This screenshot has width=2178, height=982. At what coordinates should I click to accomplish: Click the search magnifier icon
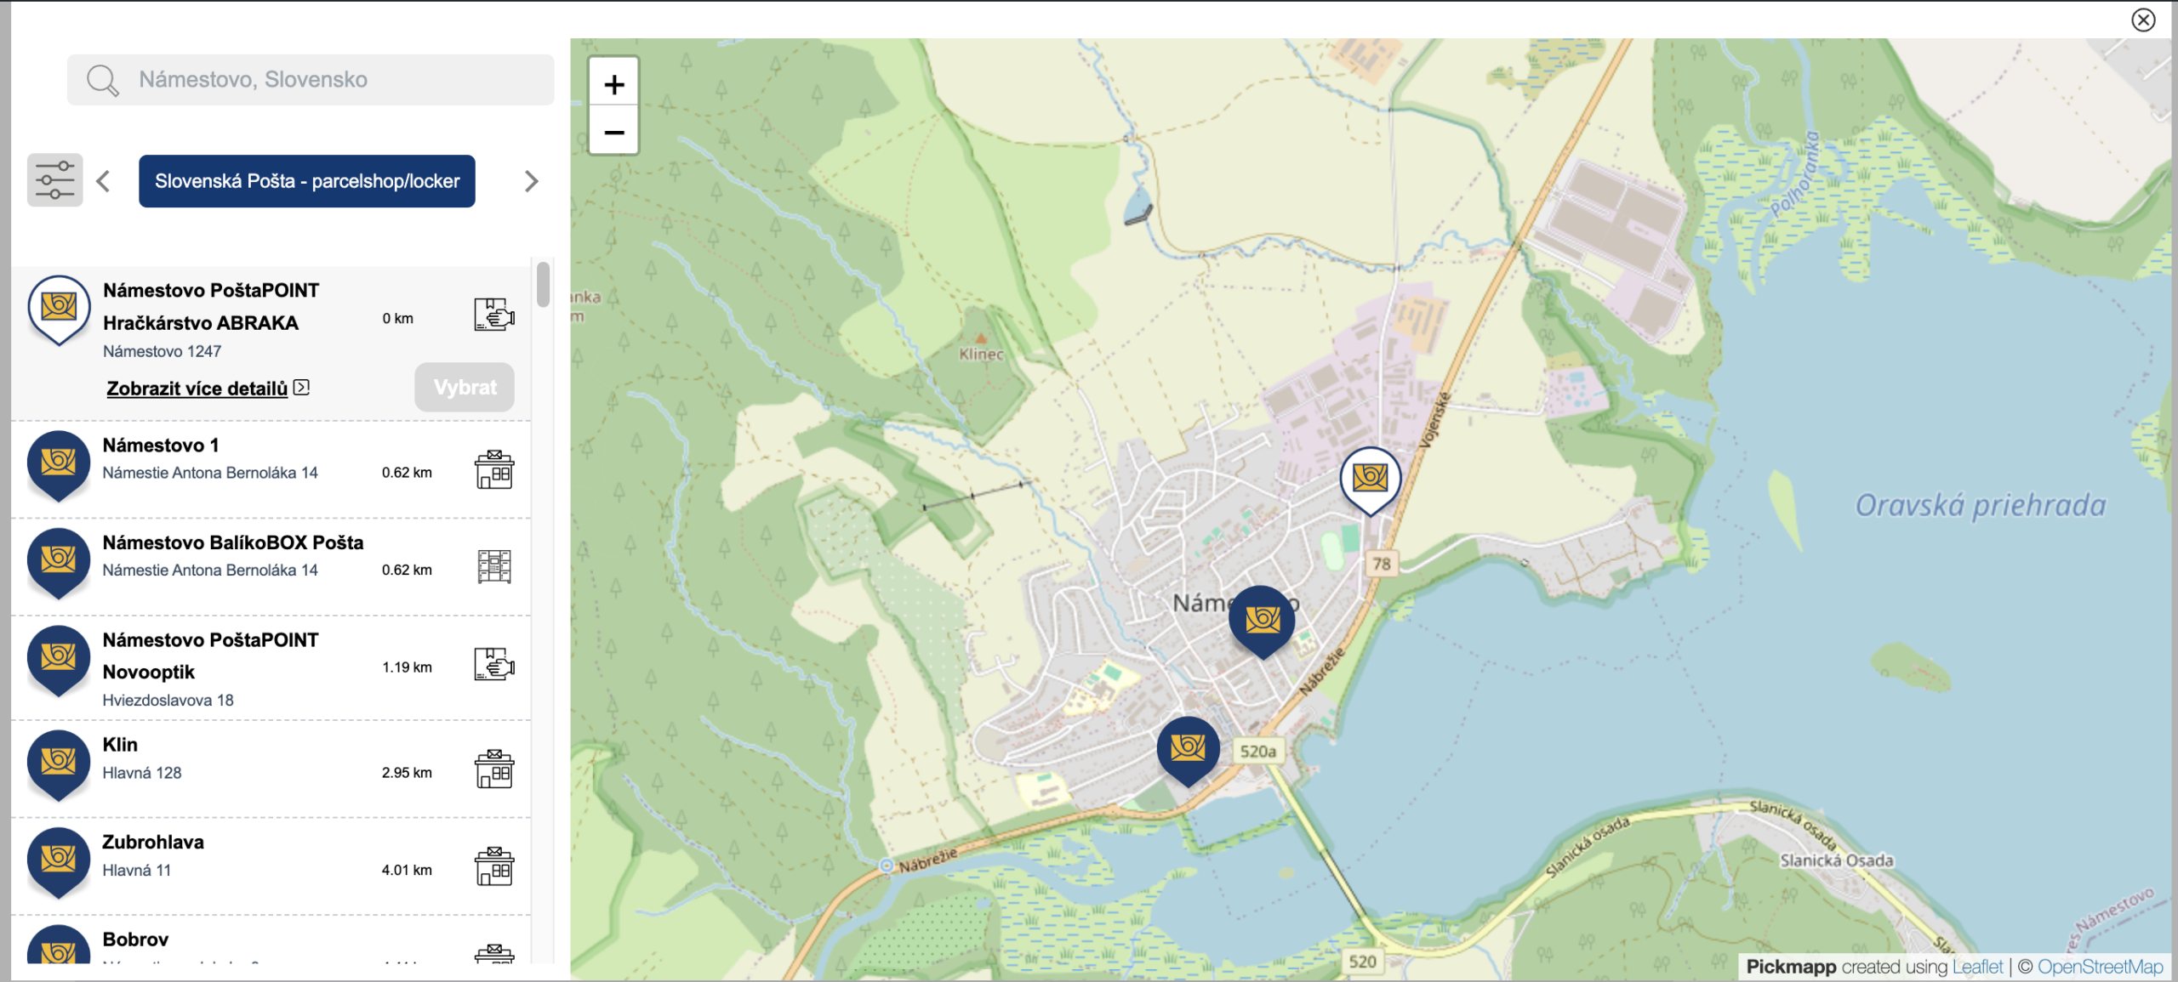(x=102, y=80)
